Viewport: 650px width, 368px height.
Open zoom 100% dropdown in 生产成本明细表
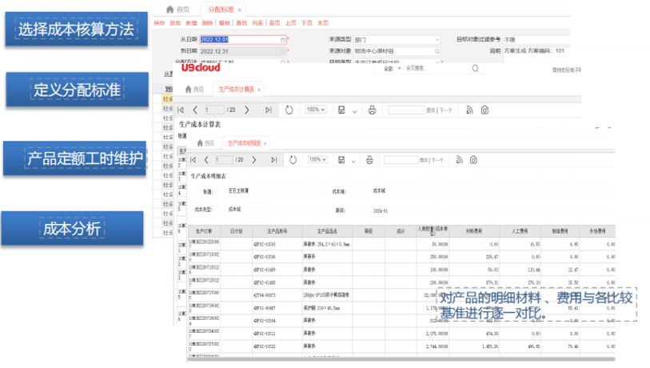click(317, 160)
